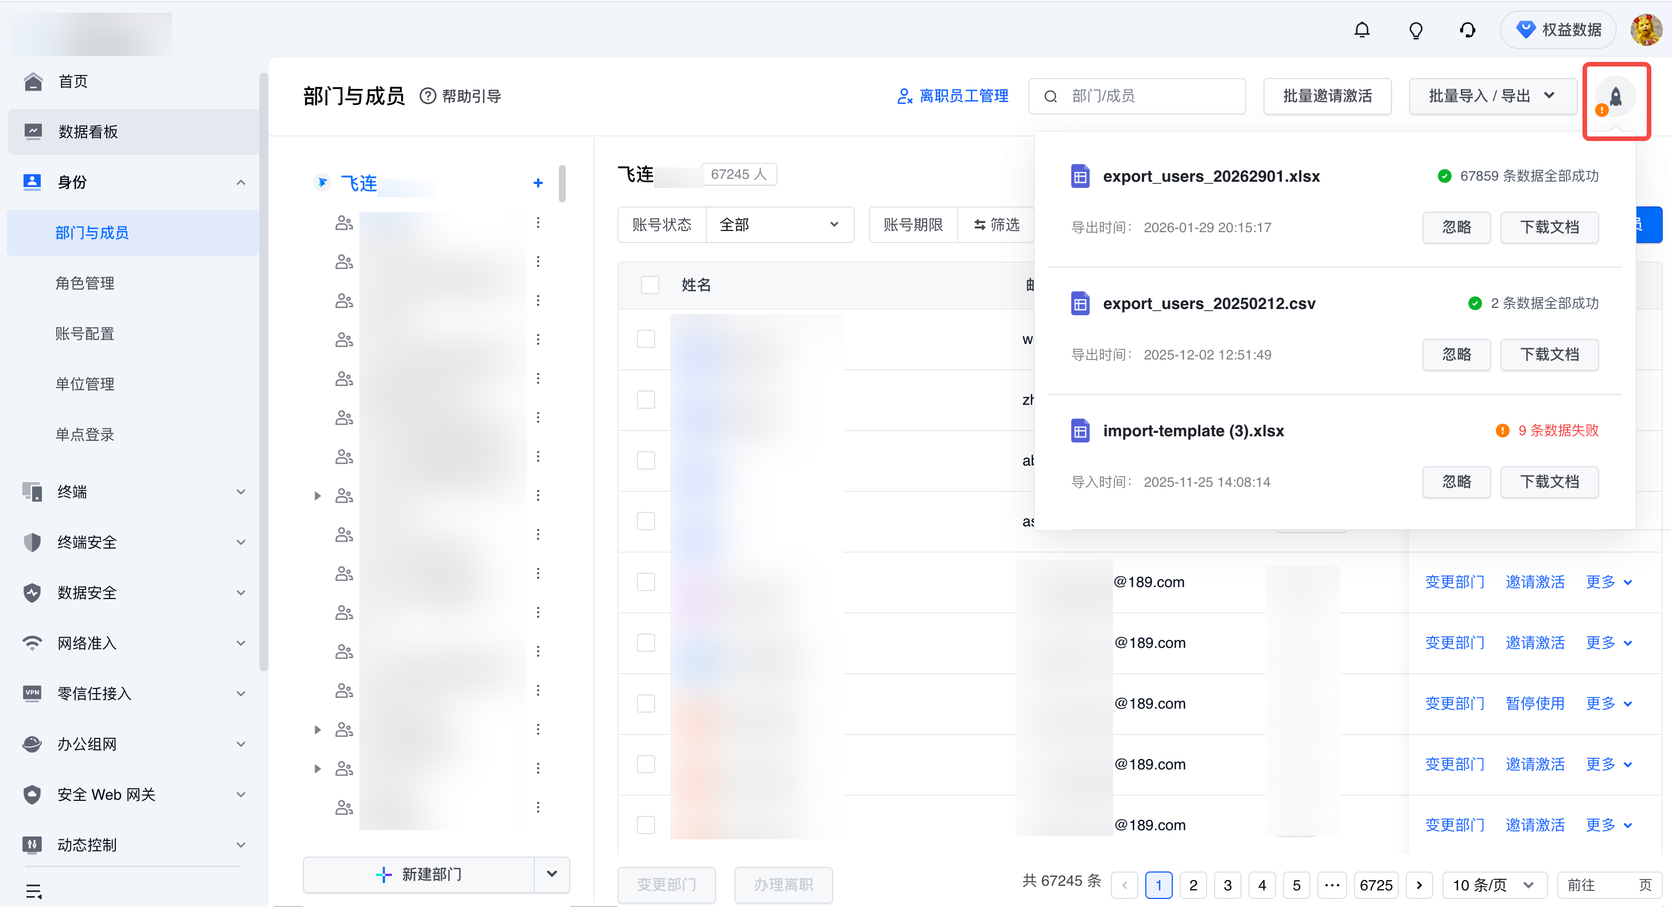Add a sub-department with the plus icon beside 飞连
The image size is (1672, 907).
tap(538, 183)
